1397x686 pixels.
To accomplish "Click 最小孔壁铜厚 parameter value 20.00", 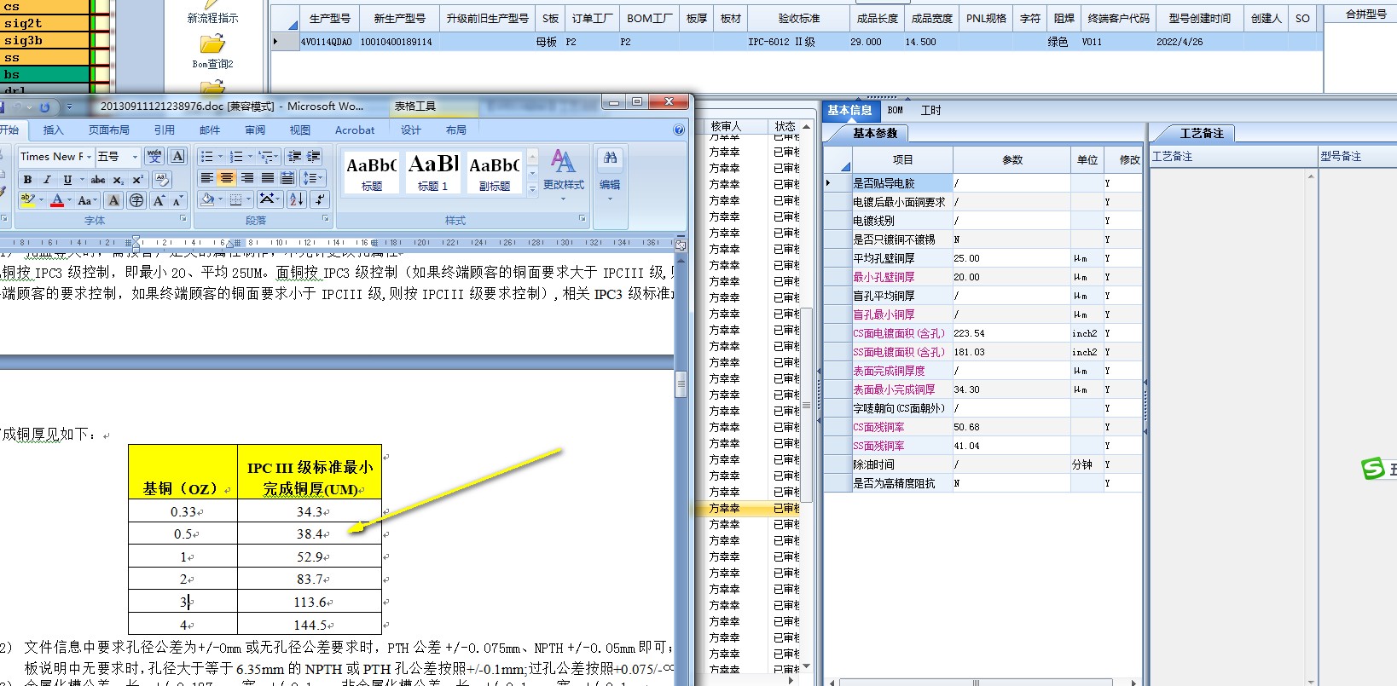I will tap(1011, 277).
